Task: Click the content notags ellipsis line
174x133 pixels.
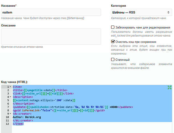Action: point(44,100)
